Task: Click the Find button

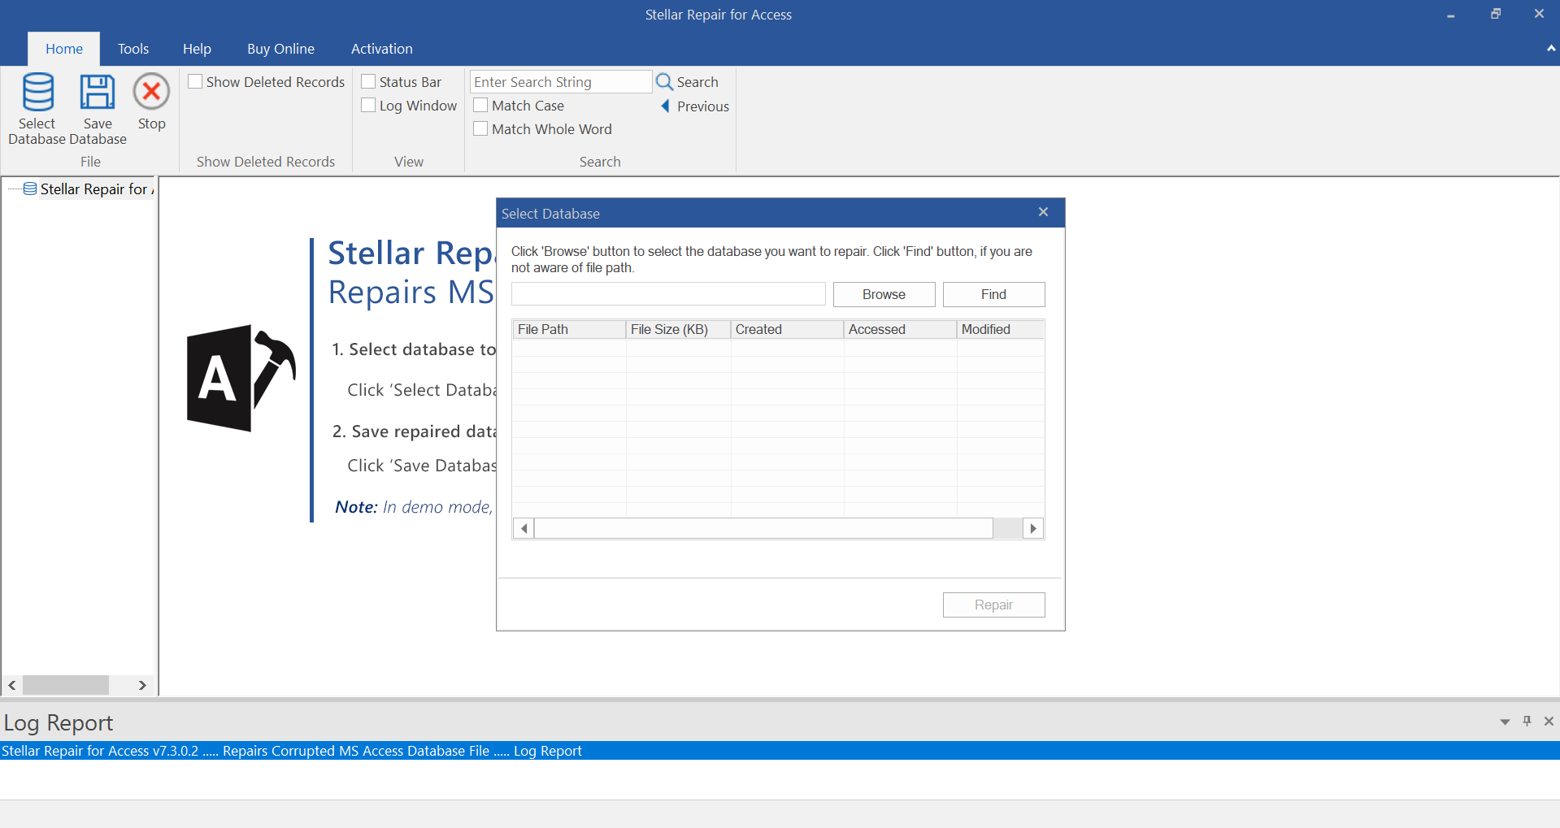Action: coord(993,293)
